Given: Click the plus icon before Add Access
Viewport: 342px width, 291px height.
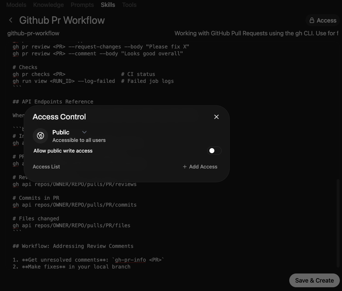Looking at the screenshot, I should [185, 167].
